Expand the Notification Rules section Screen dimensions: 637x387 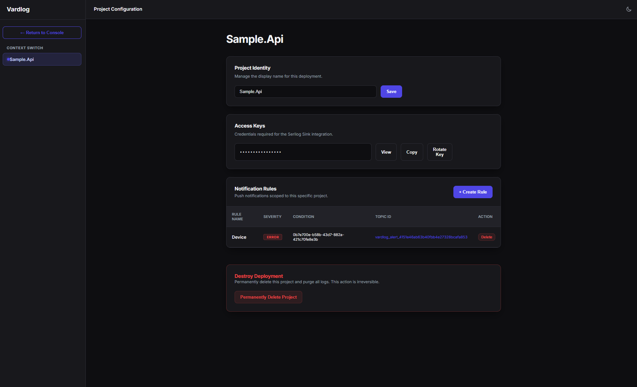[x=255, y=188]
